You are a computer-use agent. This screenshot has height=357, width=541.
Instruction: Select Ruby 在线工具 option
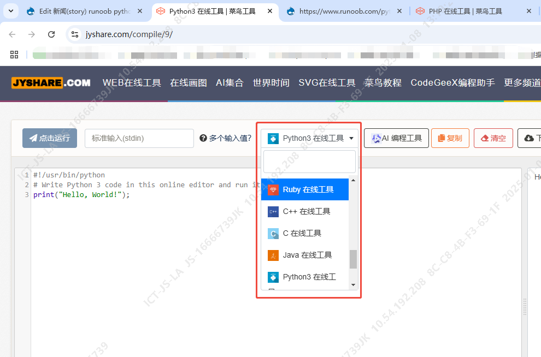[305, 189]
